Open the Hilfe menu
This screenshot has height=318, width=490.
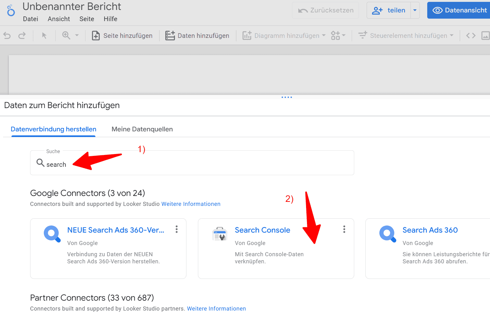point(110,19)
